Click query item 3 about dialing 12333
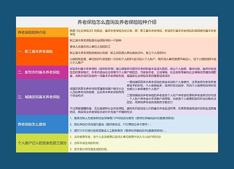The image size is (234, 169). pyautogui.click(x=118, y=131)
